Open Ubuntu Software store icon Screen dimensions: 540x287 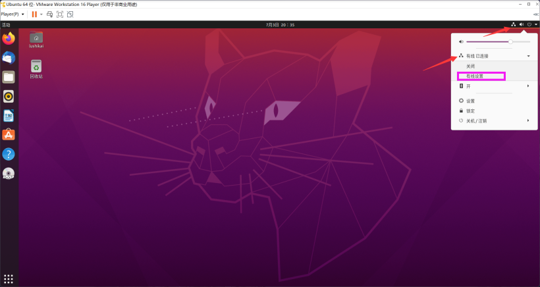[9, 135]
